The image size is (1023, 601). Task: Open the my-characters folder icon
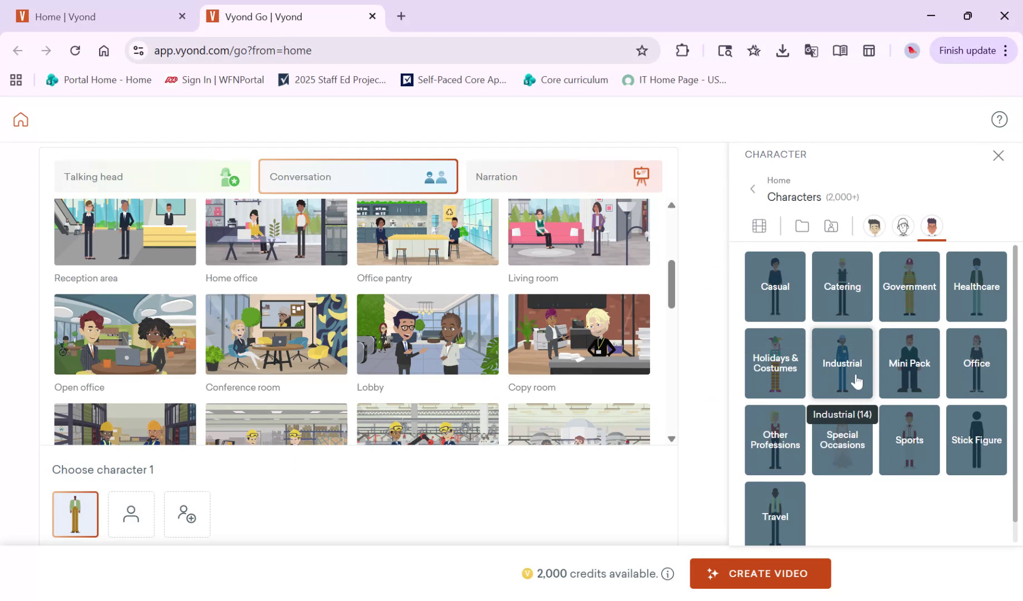[831, 226]
